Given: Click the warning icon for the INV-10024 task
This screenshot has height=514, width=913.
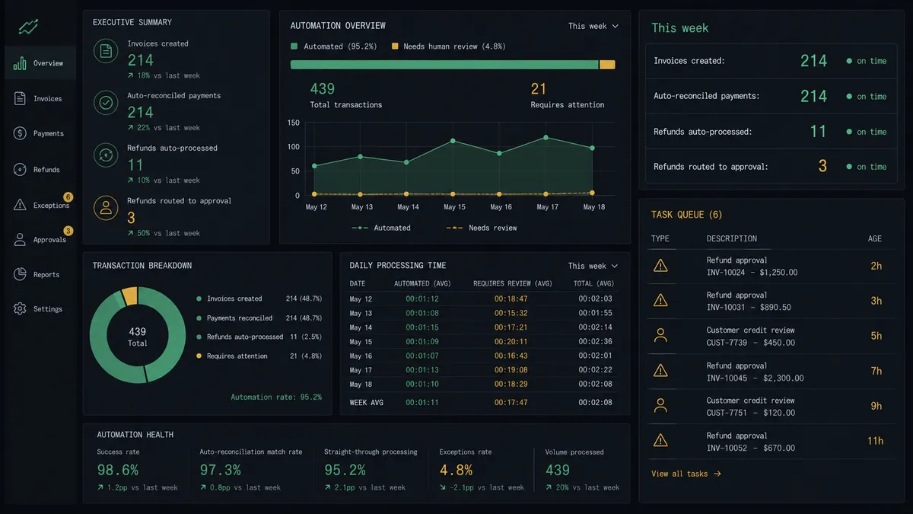Looking at the screenshot, I should click(660, 266).
